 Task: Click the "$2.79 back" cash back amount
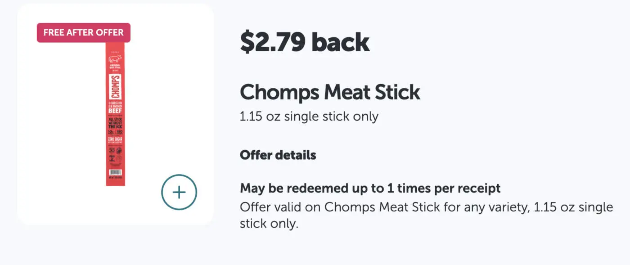click(305, 42)
